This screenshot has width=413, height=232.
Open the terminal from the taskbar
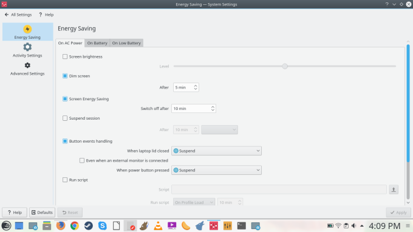pyautogui.click(x=242, y=226)
